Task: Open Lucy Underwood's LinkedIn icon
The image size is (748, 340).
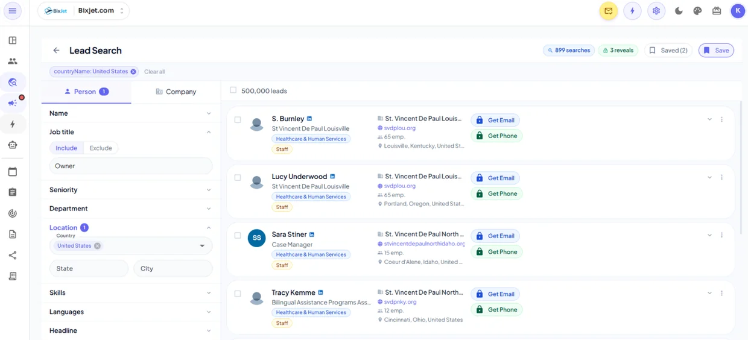Action: click(332, 177)
